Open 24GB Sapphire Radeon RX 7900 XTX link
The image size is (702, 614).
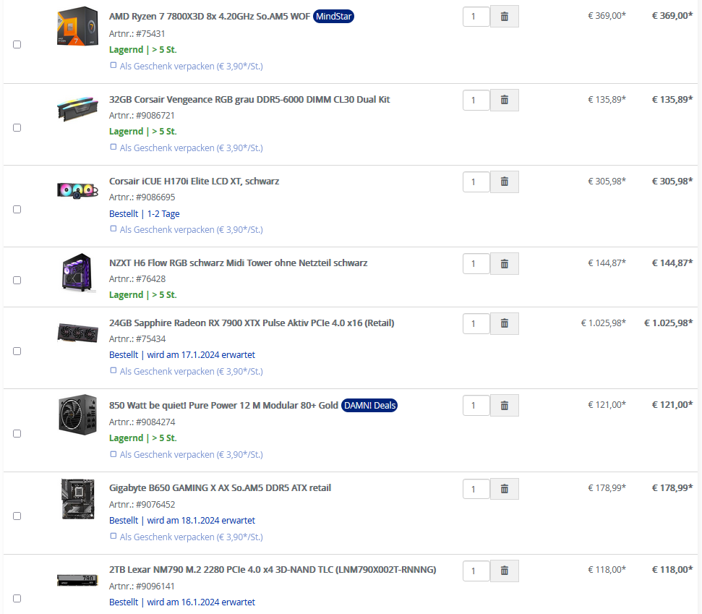(252, 323)
